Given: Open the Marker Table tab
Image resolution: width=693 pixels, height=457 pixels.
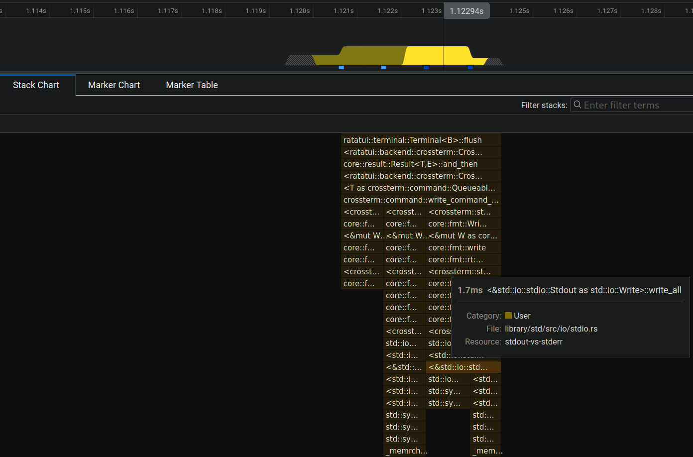Looking at the screenshot, I should 192,85.
